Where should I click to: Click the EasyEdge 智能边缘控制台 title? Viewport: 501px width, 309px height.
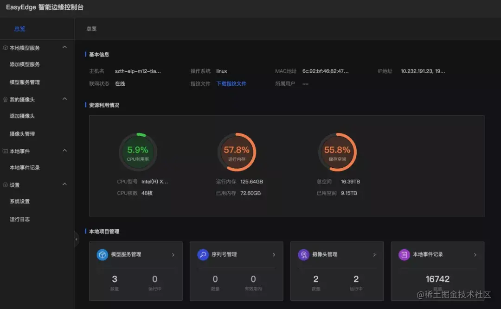pyautogui.click(x=45, y=7)
